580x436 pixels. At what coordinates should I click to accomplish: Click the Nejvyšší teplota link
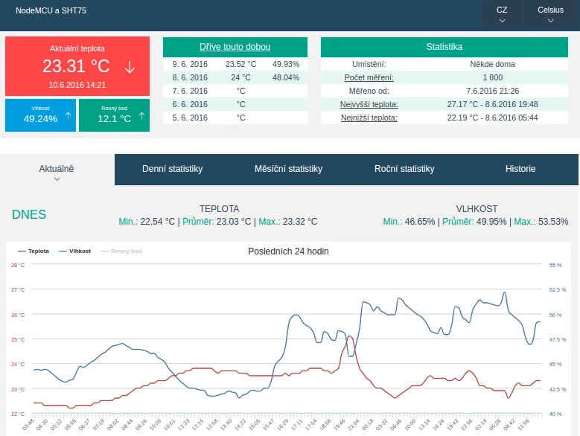pos(369,105)
